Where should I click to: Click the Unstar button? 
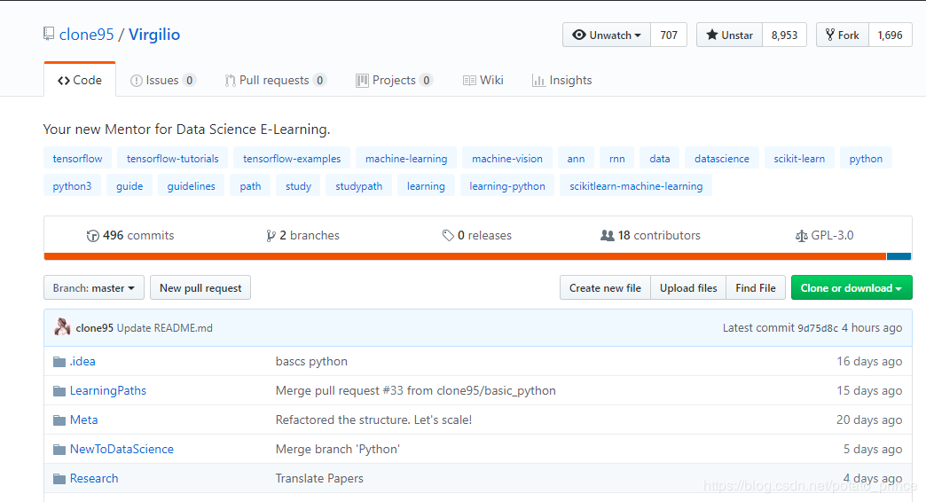729,35
